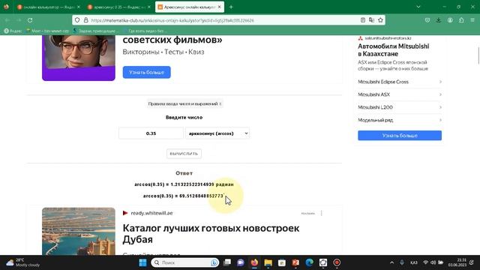The height and width of the screenshot is (270, 480).
Task: Open the Pocket save icon in toolbar
Action: 427,20
